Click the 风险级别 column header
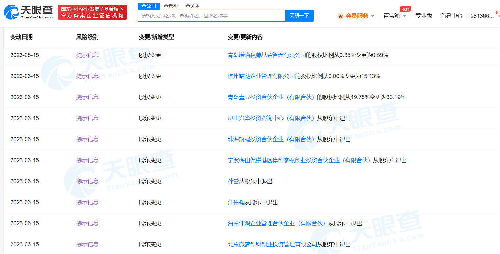 coord(87,37)
